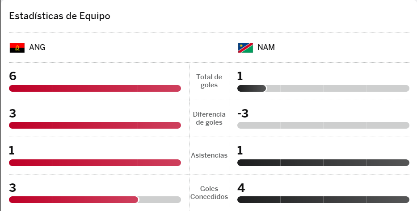This screenshot has width=417, height=211.
Task: Select the ANG team abbreviation
Action: point(37,48)
